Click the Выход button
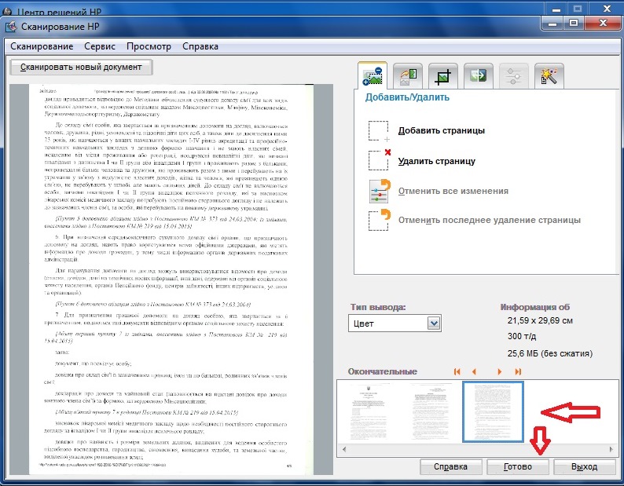This screenshot has width=624, height=486. pyautogui.click(x=584, y=466)
